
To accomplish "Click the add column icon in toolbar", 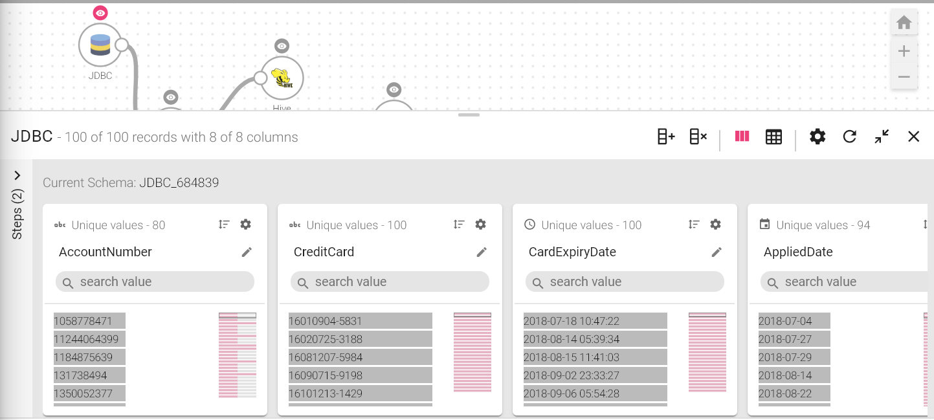I will tap(666, 137).
